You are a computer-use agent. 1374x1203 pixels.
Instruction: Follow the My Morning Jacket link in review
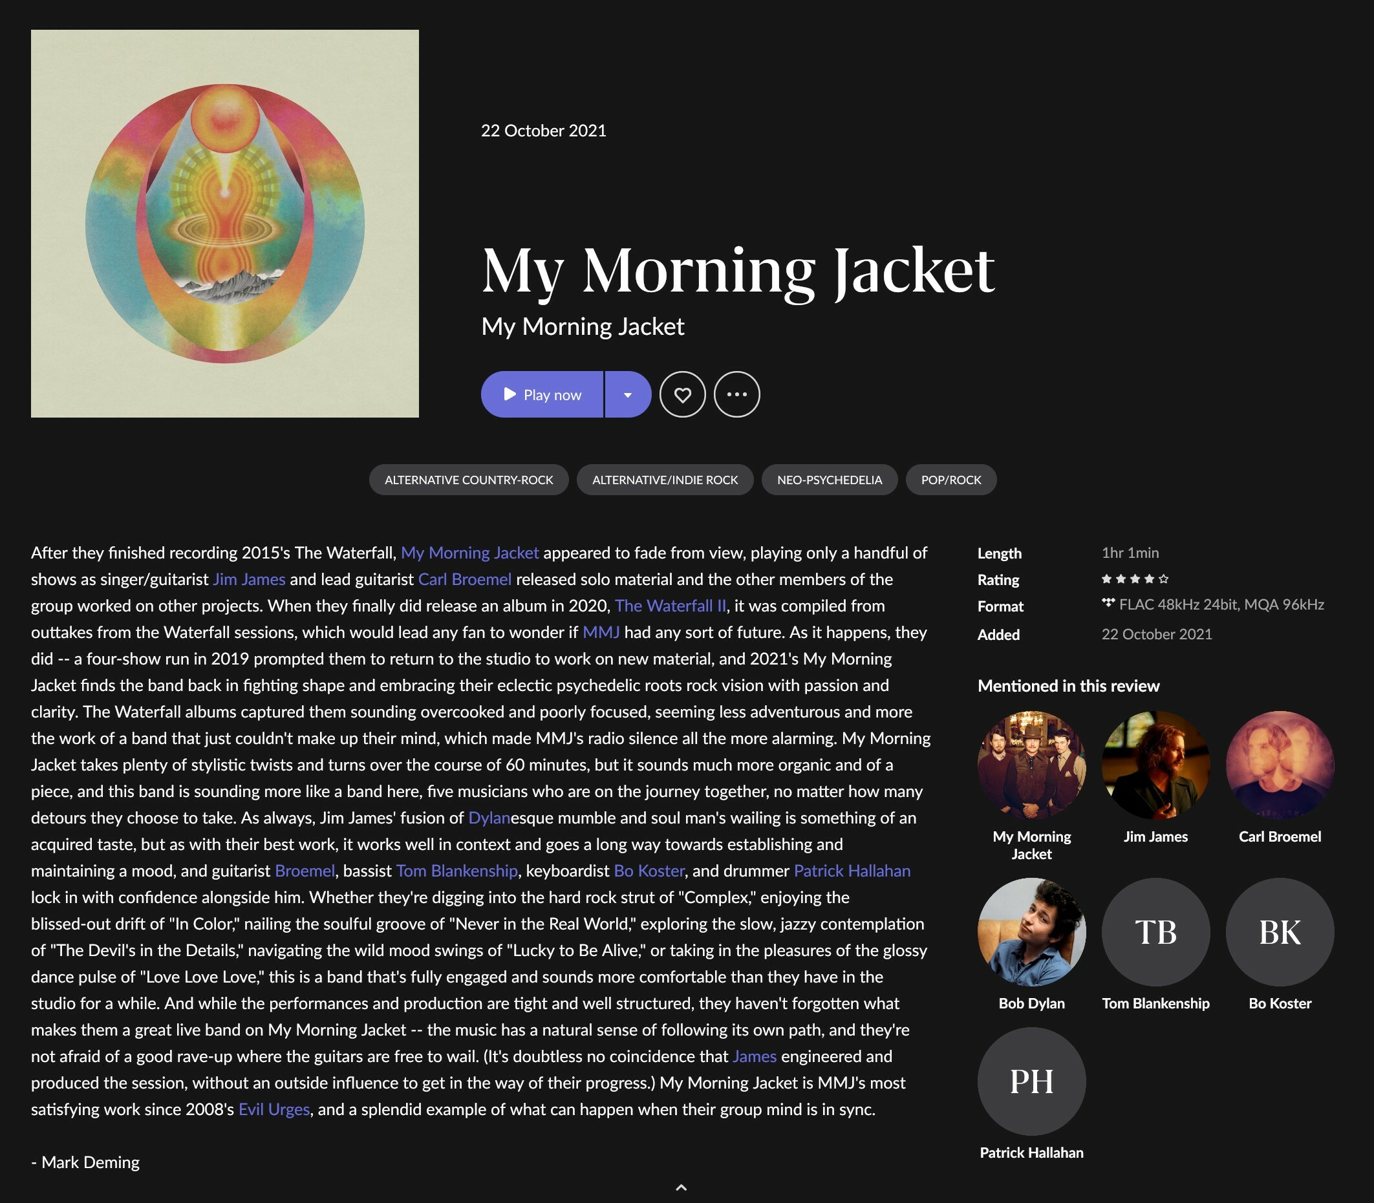coord(469,553)
